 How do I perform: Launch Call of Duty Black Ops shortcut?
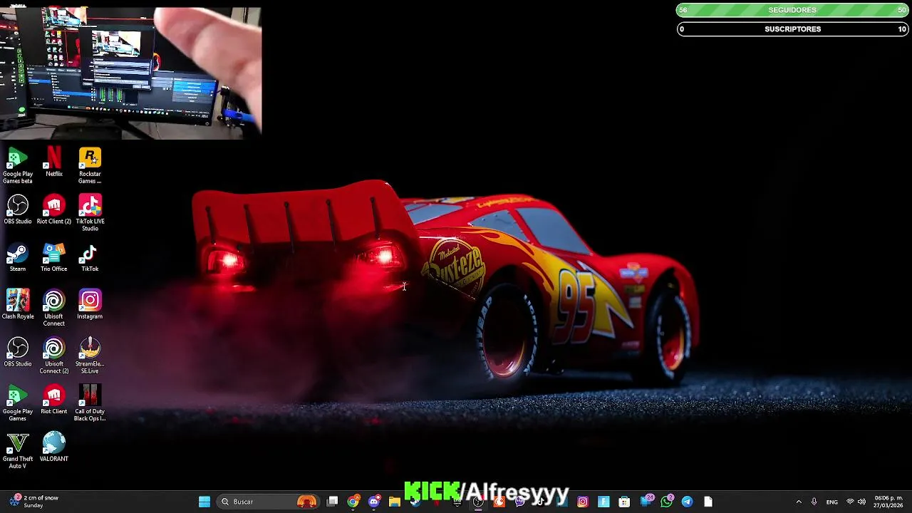[90, 403]
